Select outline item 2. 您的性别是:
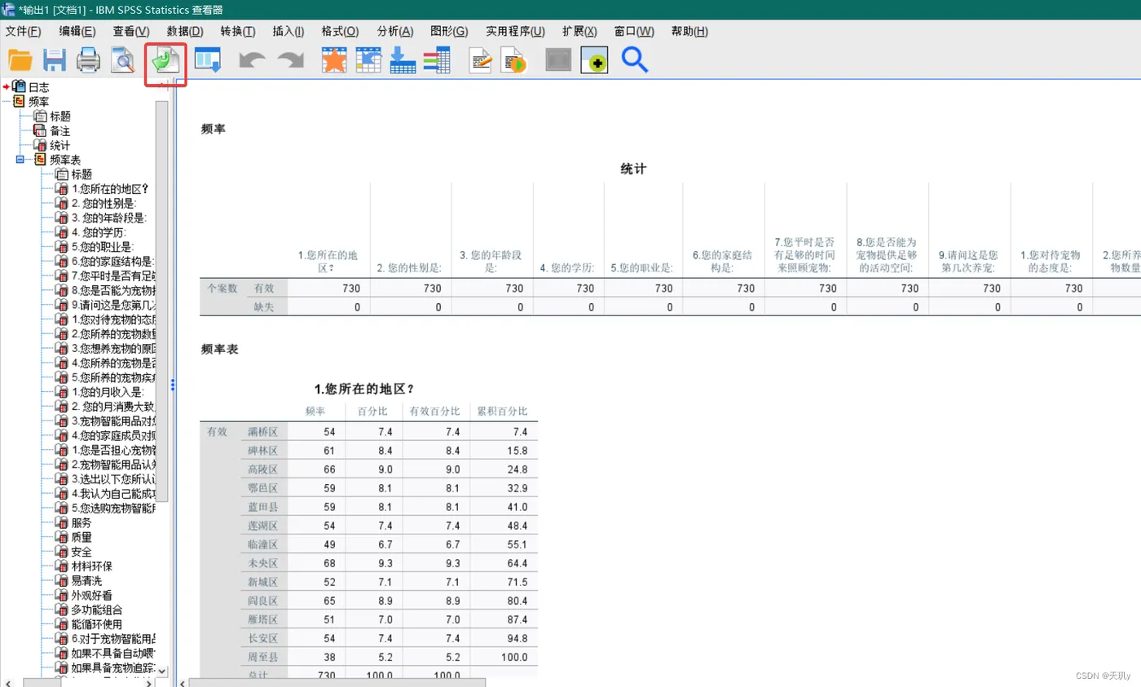The image size is (1141, 687). (x=104, y=203)
